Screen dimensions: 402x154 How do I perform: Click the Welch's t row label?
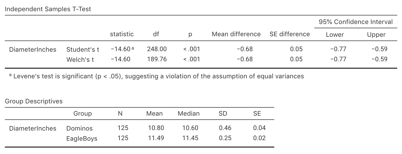point(80,59)
